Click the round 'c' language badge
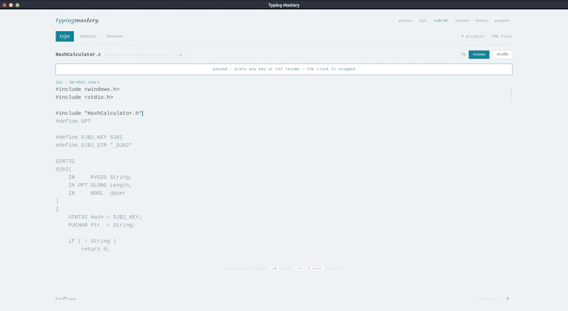The width and height of the screenshot is (568, 311). click(180, 55)
